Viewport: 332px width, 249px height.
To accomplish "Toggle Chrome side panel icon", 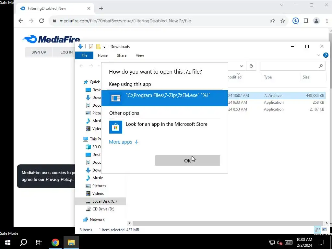I will [306, 21].
